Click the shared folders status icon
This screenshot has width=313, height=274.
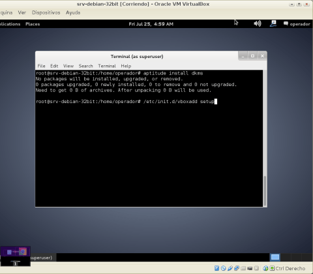pos(237,268)
